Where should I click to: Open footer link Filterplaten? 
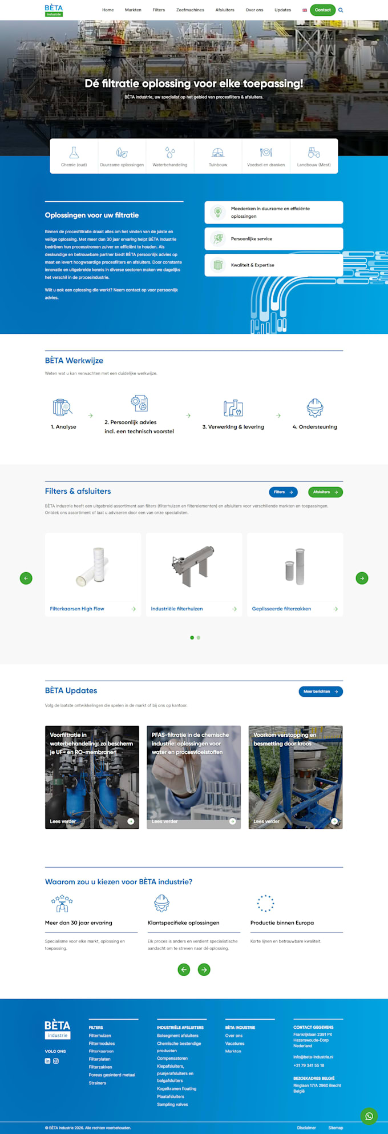pyautogui.click(x=100, y=1059)
